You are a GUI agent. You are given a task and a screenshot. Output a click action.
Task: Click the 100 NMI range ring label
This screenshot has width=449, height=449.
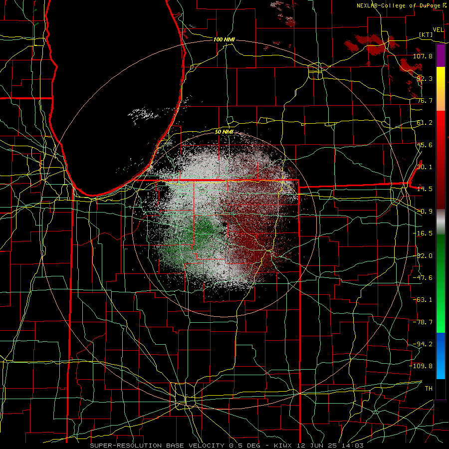point(224,39)
